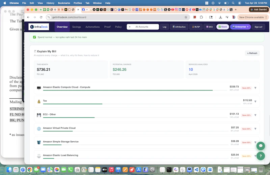
Task: Switch to the Policy tab
Action: pyautogui.click(x=118, y=27)
